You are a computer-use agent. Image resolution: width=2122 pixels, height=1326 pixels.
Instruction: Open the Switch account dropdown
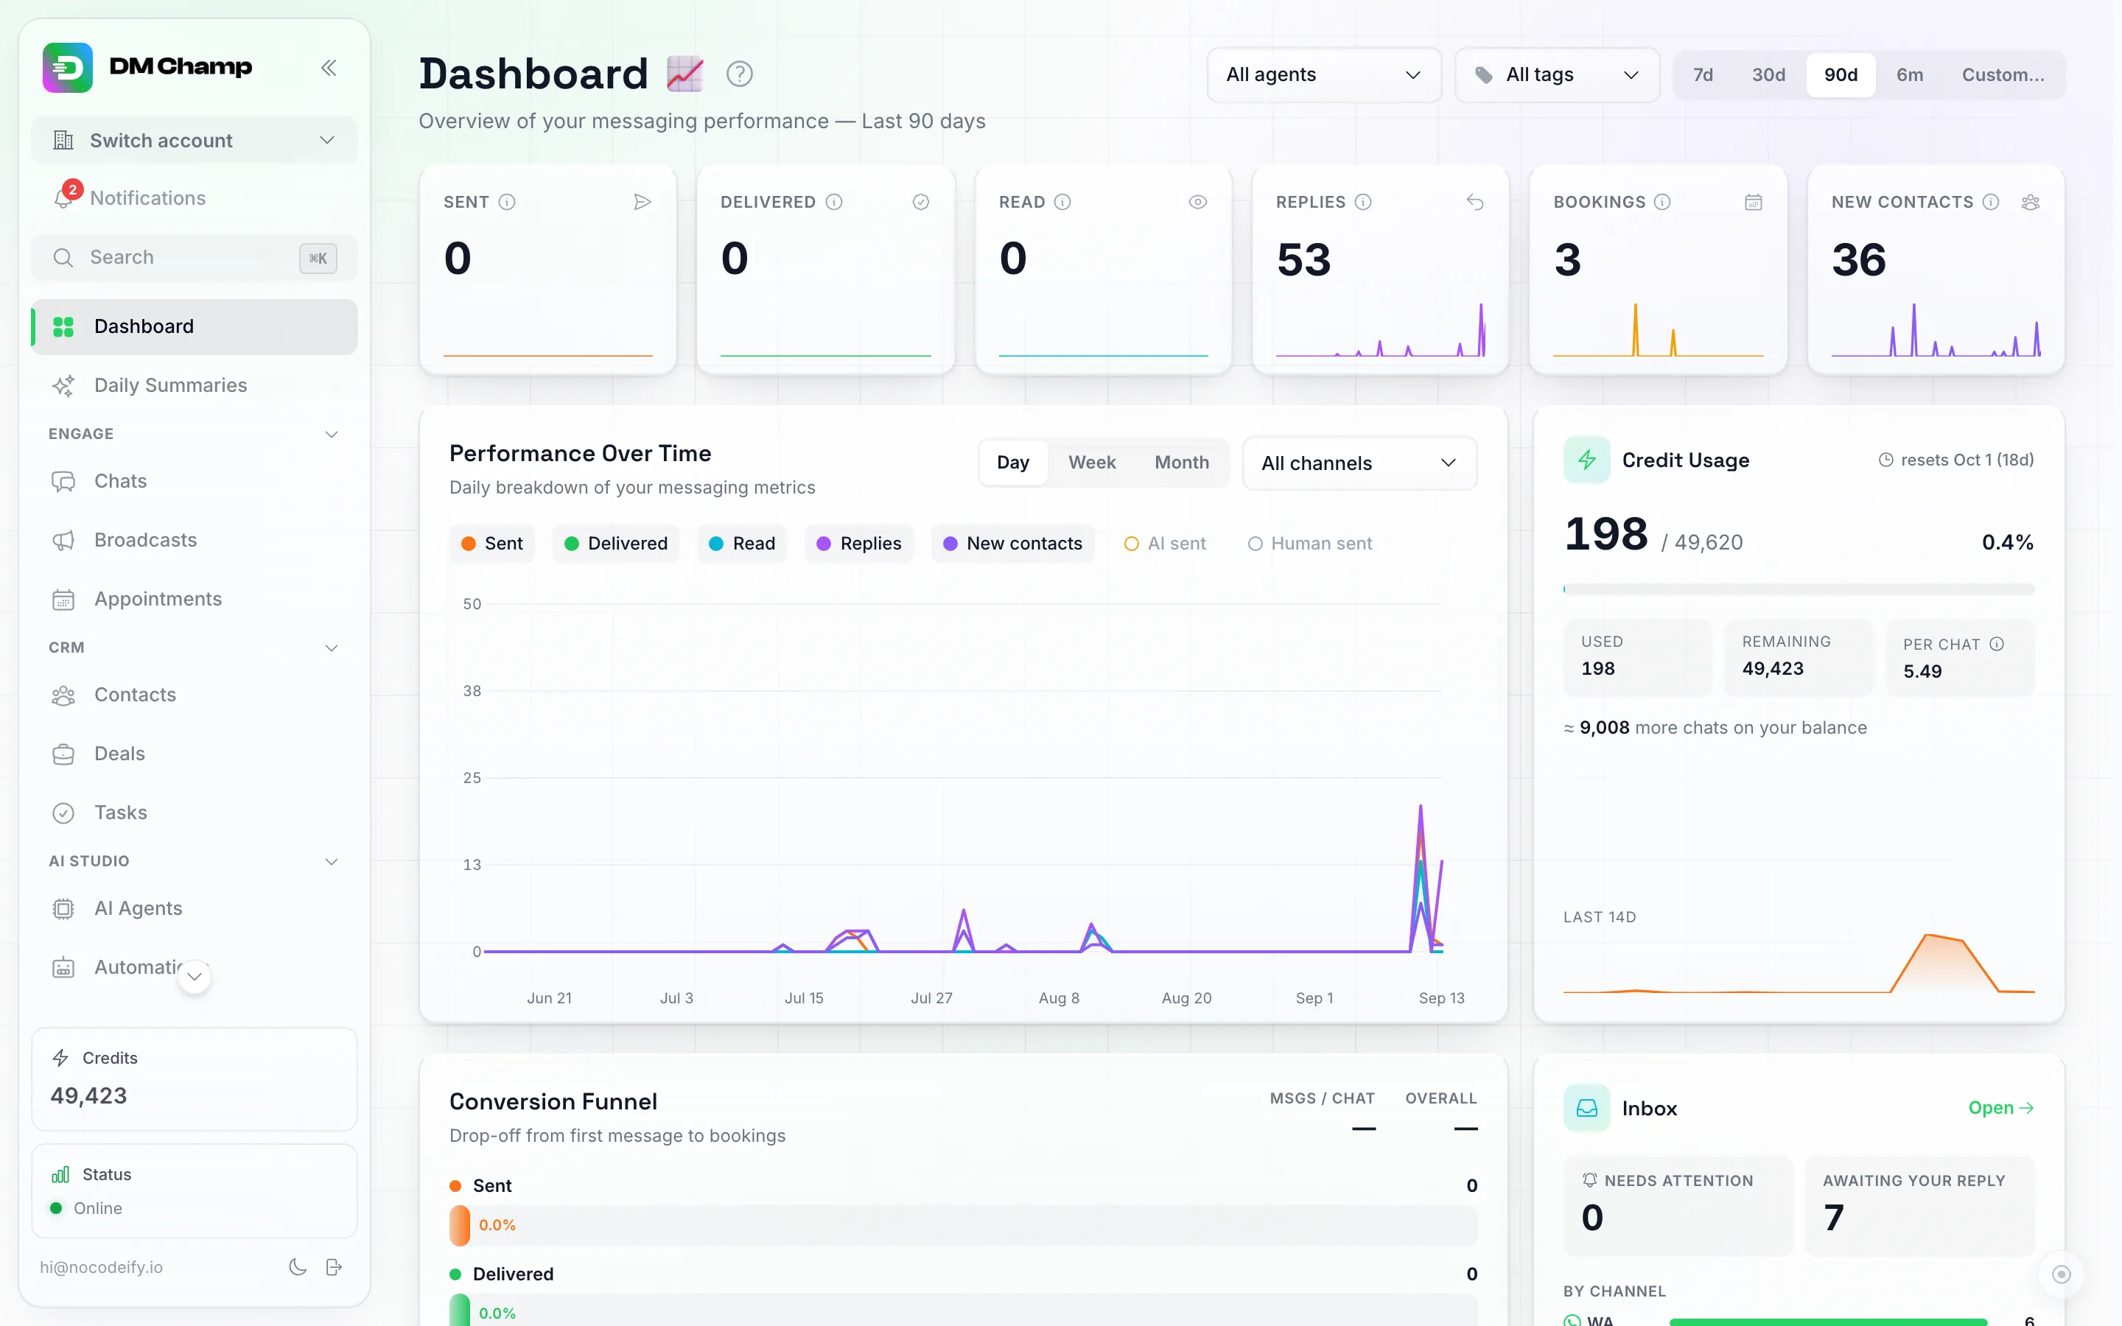pyautogui.click(x=194, y=140)
